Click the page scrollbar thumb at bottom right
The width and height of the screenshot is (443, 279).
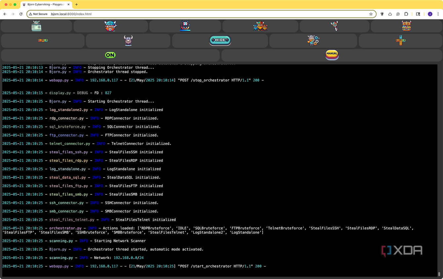coord(439,274)
